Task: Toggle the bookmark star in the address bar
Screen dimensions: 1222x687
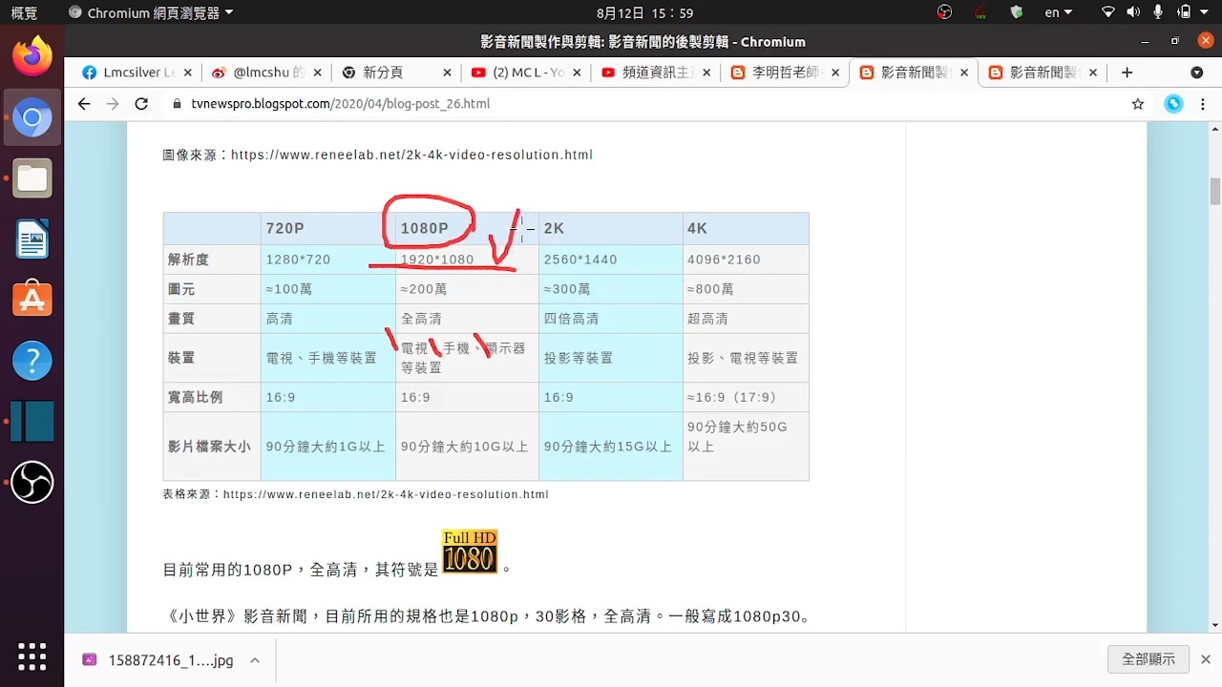Action: click(x=1137, y=104)
